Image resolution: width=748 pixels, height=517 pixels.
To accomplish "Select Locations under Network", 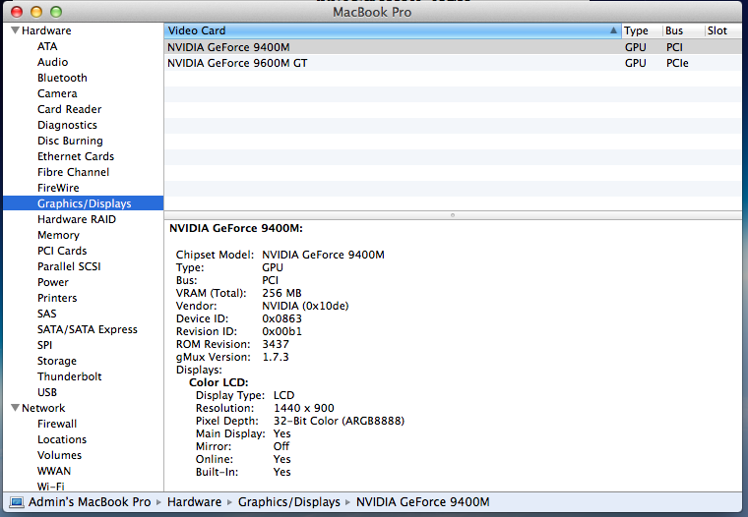I will coord(62,439).
